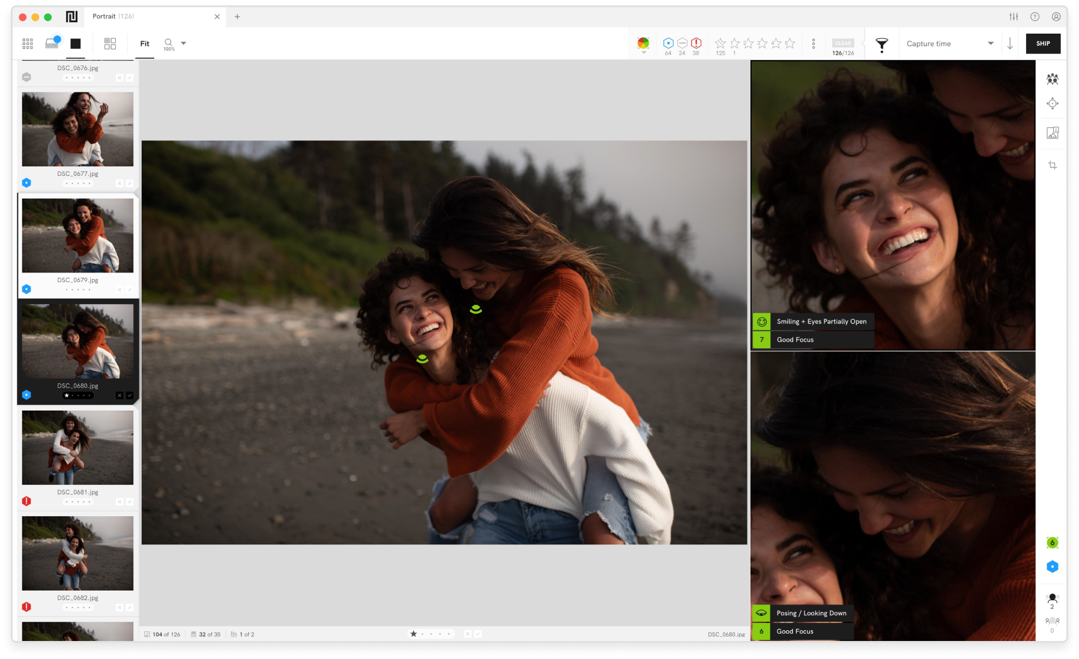Image resolution: width=1079 pixels, height=659 pixels.
Task: Click '1 of 2' counter in status bar
Action: coord(243,634)
